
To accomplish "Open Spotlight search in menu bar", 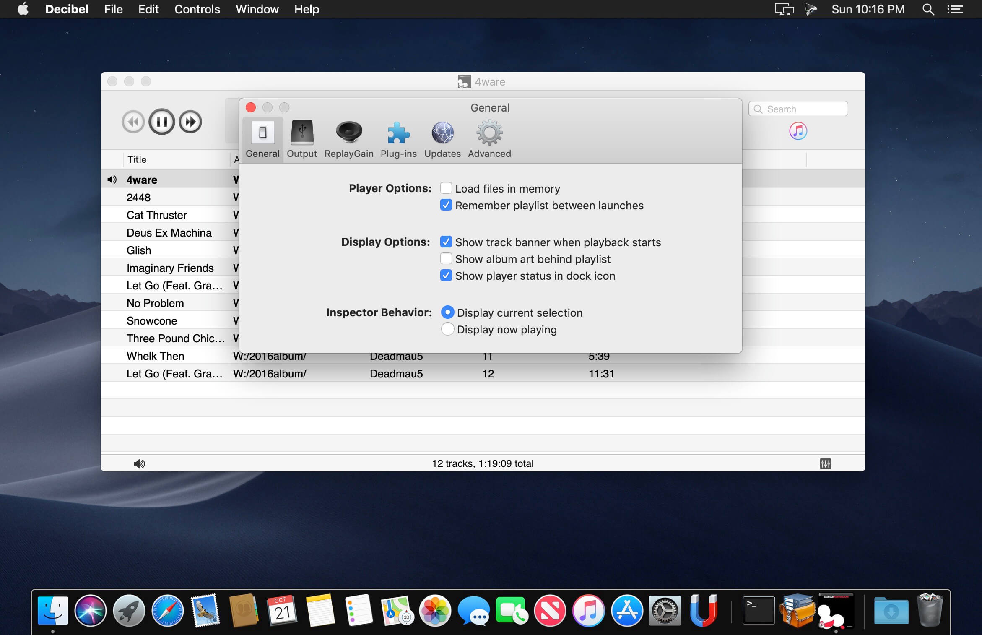I will 928,9.
